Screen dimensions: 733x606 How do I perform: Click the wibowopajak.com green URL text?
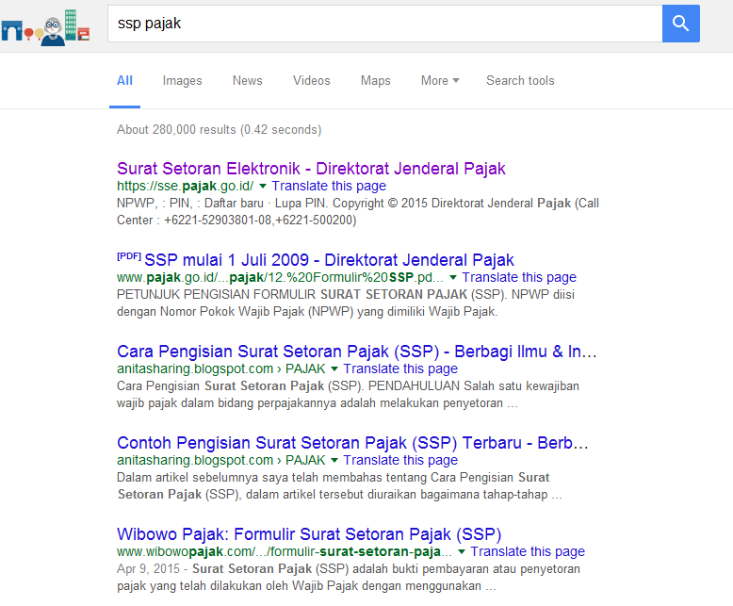tap(285, 551)
